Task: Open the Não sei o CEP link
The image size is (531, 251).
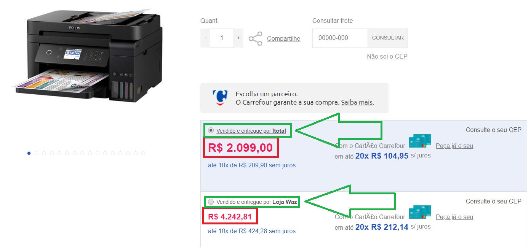Action: 387,56
